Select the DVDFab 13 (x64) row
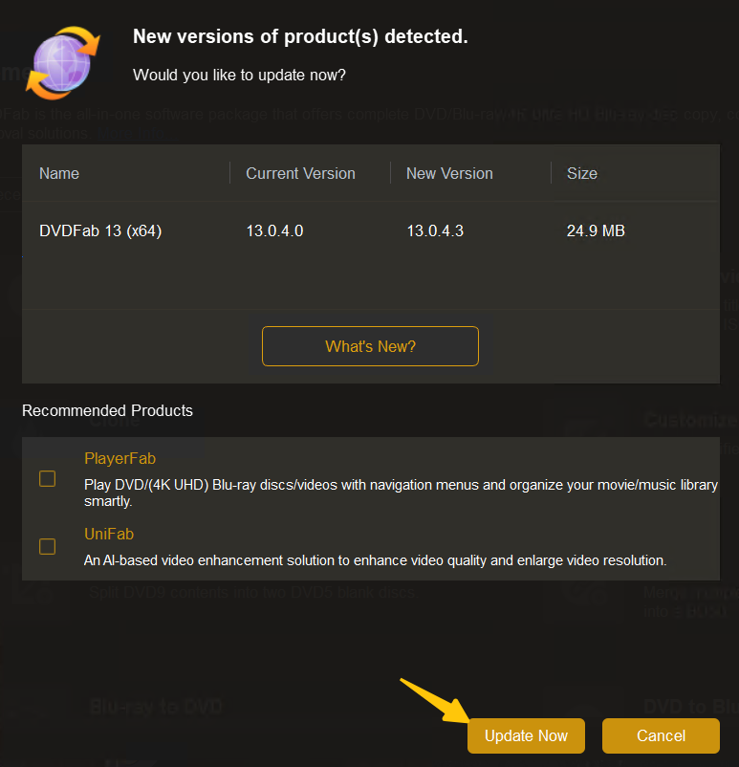739x767 pixels. click(x=100, y=230)
